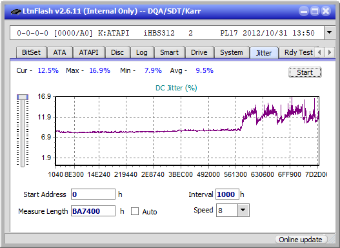Click the LtnFlash chip icon in title bar
Screen dimensions: 340x248
(x=15, y=11)
